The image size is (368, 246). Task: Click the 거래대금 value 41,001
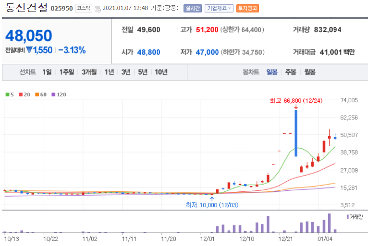coord(331,52)
